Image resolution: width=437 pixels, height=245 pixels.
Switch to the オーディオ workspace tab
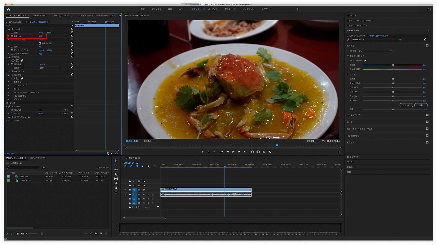(x=213, y=9)
